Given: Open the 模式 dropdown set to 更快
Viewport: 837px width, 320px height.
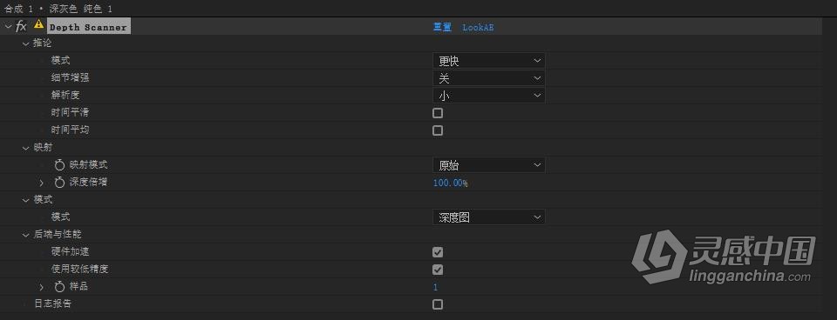Looking at the screenshot, I should point(488,61).
